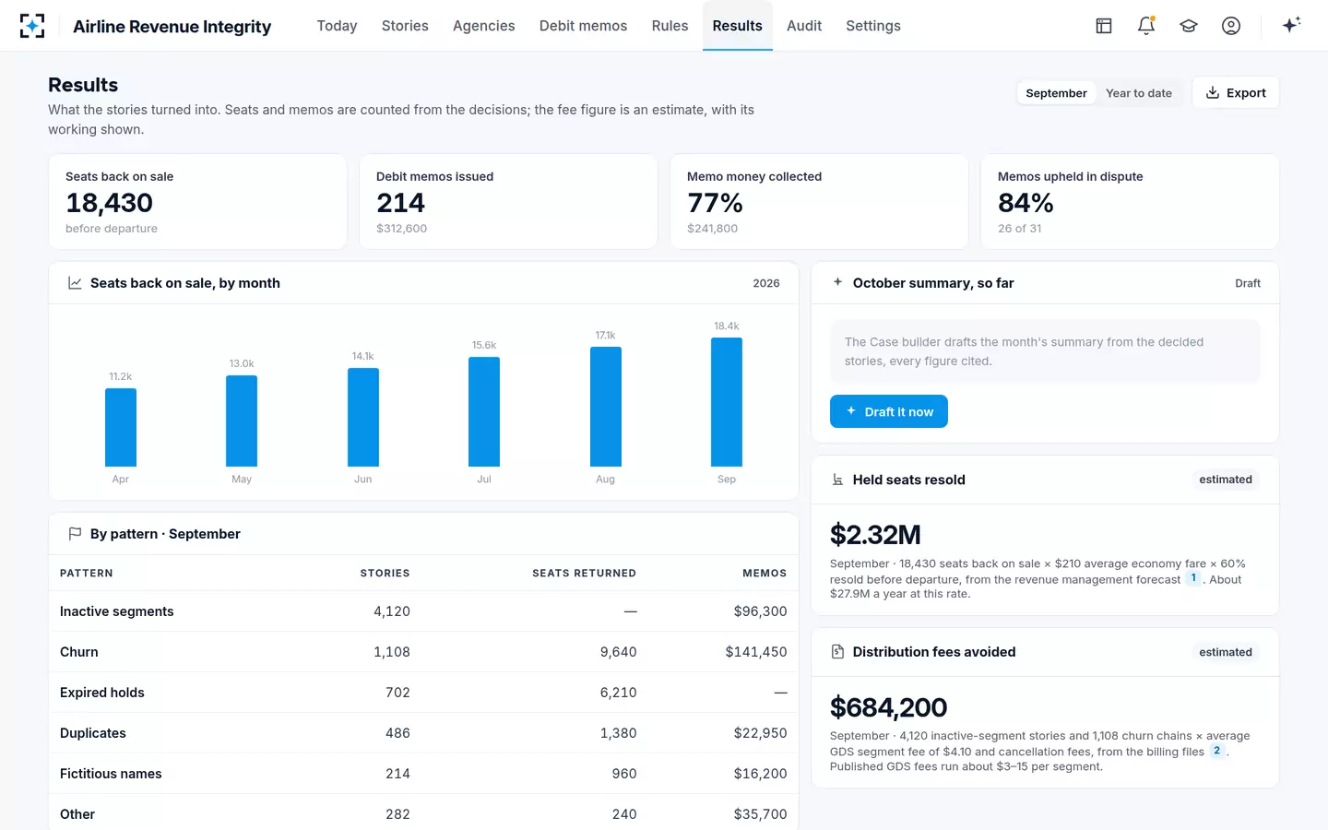The image size is (1328, 830).
Task: Select the Expired holds row
Action: [x=423, y=693]
